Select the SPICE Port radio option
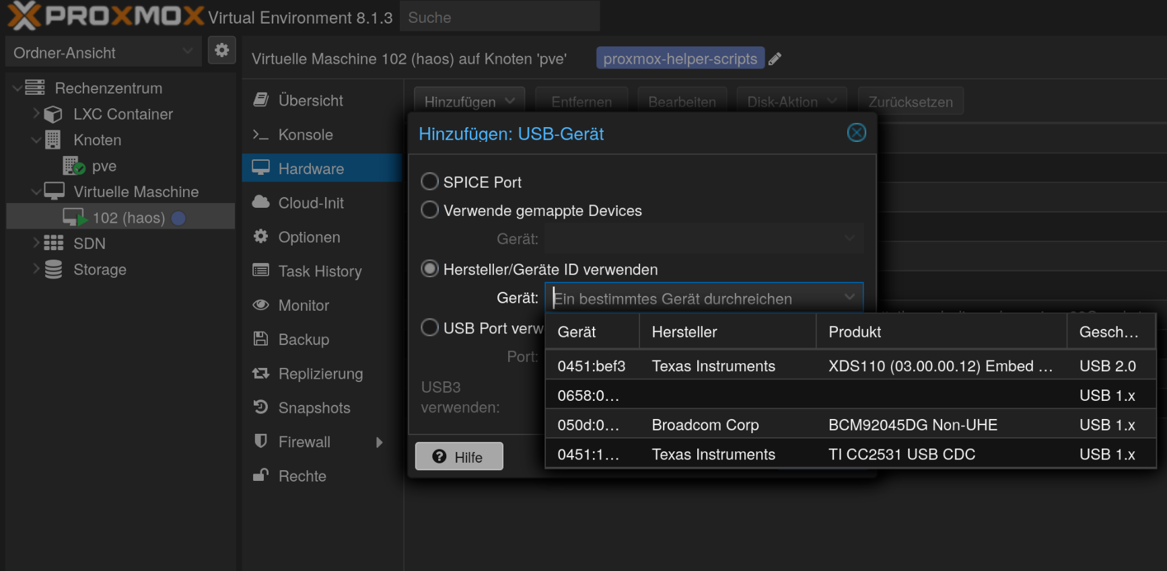The height and width of the screenshot is (571, 1167). tap(429, 182)
